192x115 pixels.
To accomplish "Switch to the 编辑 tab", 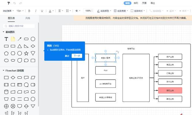I will point(127,3).
